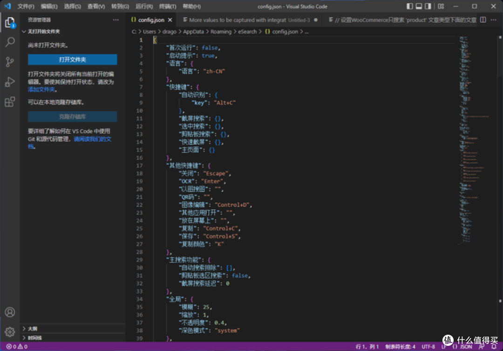Click the 打开文件夹 button
This screenshot has width=503, height=351.
pyautogui.click(x=73, y=60)
